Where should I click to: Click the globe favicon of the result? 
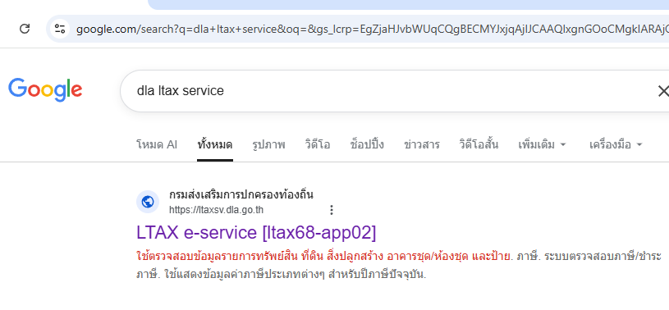pos(148,202)
